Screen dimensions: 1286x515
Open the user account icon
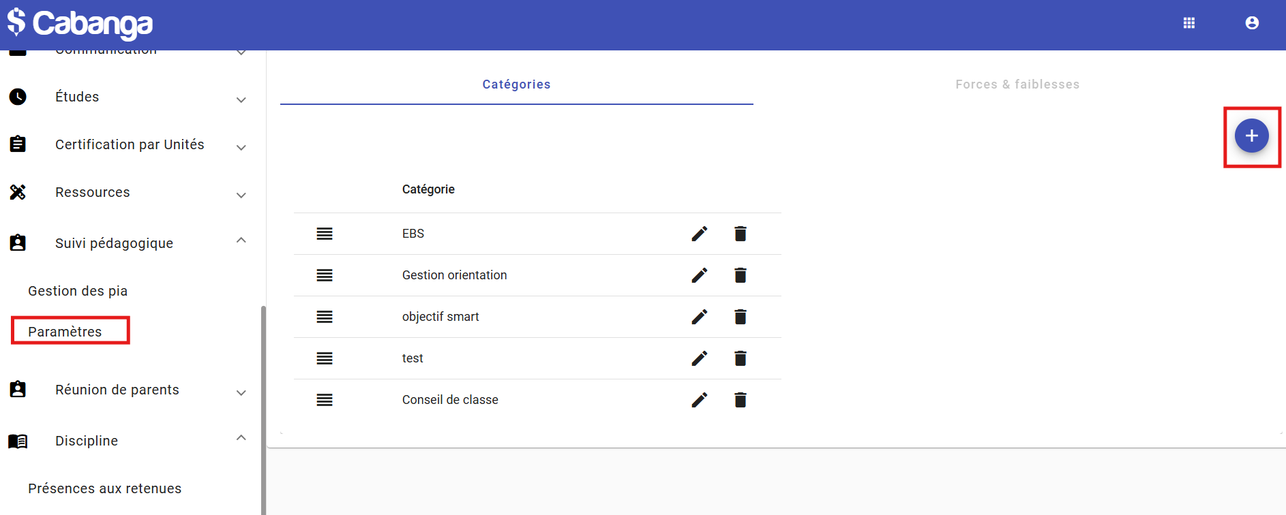point(1252,23)
